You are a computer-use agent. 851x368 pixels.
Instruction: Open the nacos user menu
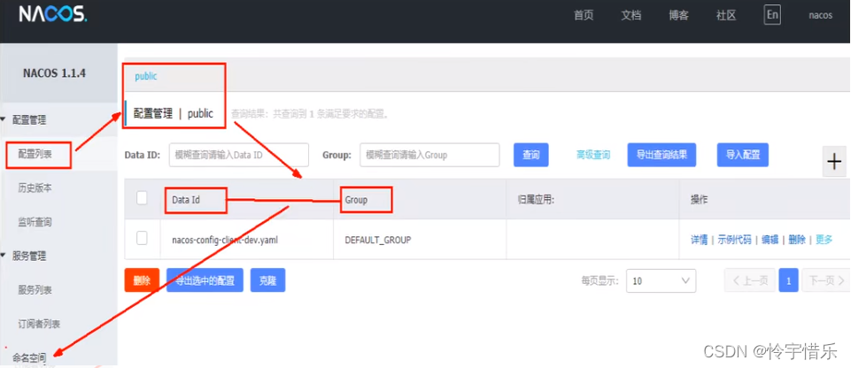click(821, 15)
